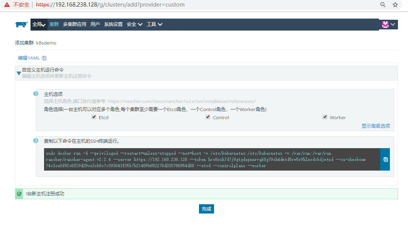Screen dimensions: 408x229
Task: Go to the 集群 clusters menu
Action: (x=54, y=24)
